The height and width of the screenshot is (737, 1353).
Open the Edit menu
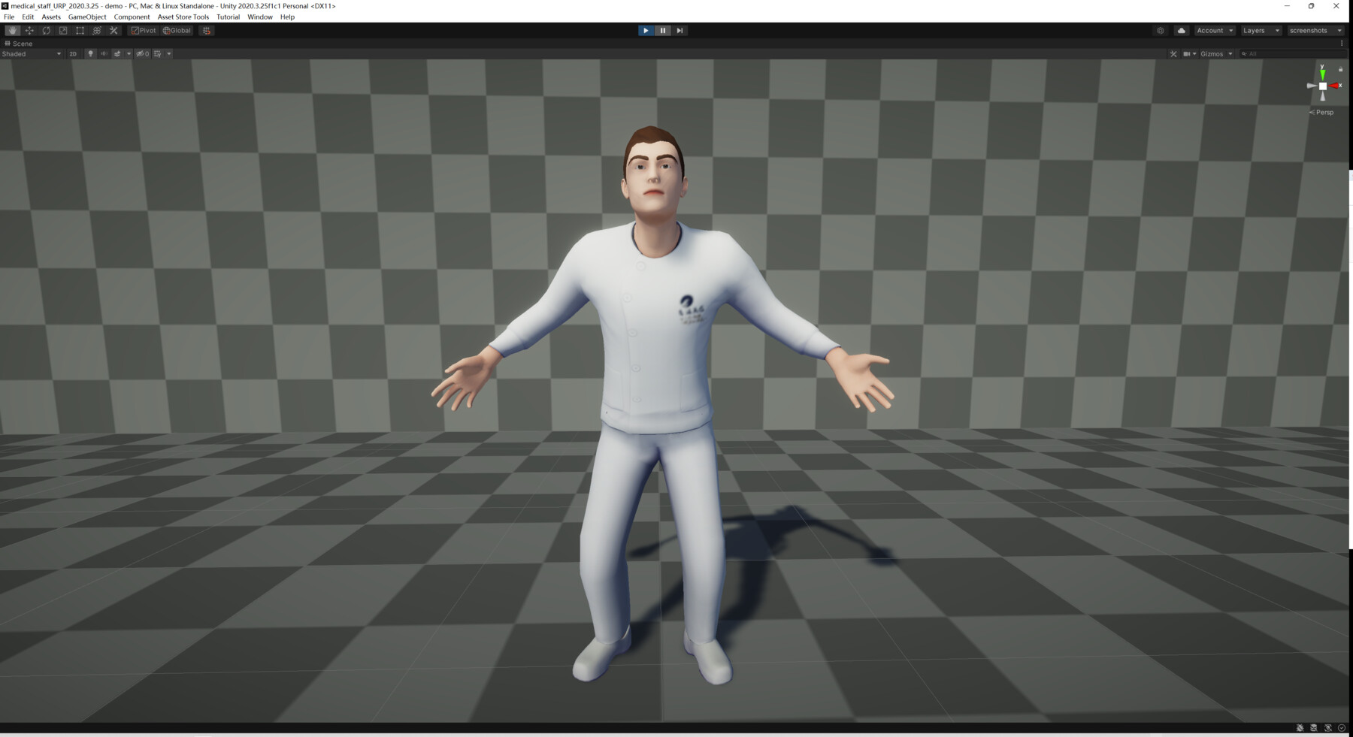pos(28,17)
